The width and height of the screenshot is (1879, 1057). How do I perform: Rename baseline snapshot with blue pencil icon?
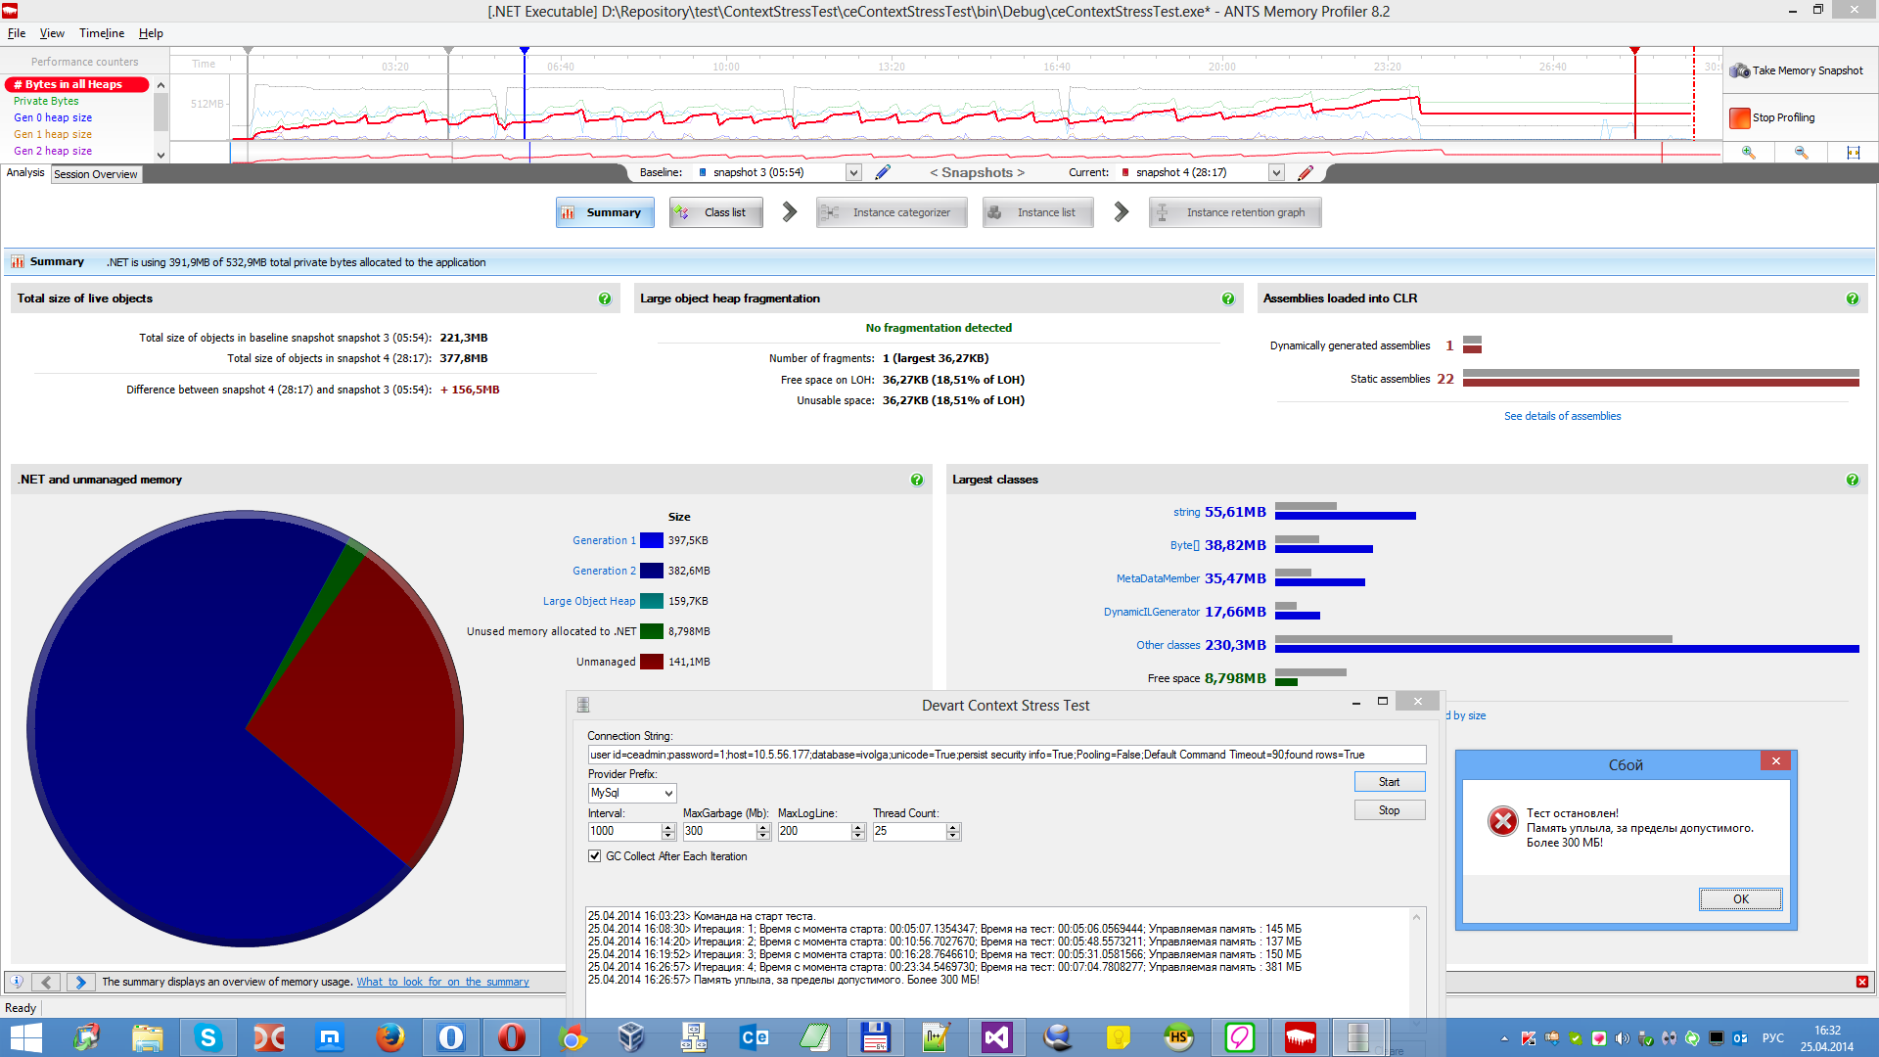coord(883,172)
